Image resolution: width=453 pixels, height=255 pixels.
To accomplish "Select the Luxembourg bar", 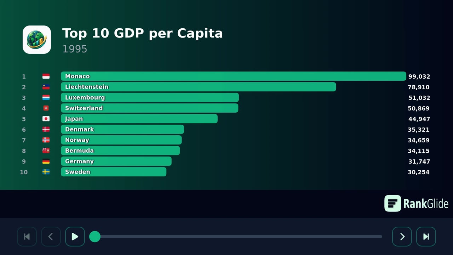I will (x=150, y=97).
